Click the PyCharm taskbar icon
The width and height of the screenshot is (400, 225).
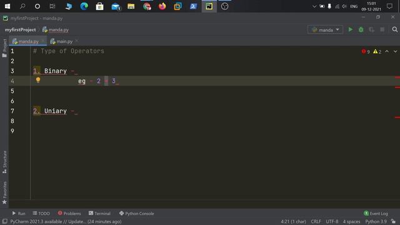[x=209, y=6]
